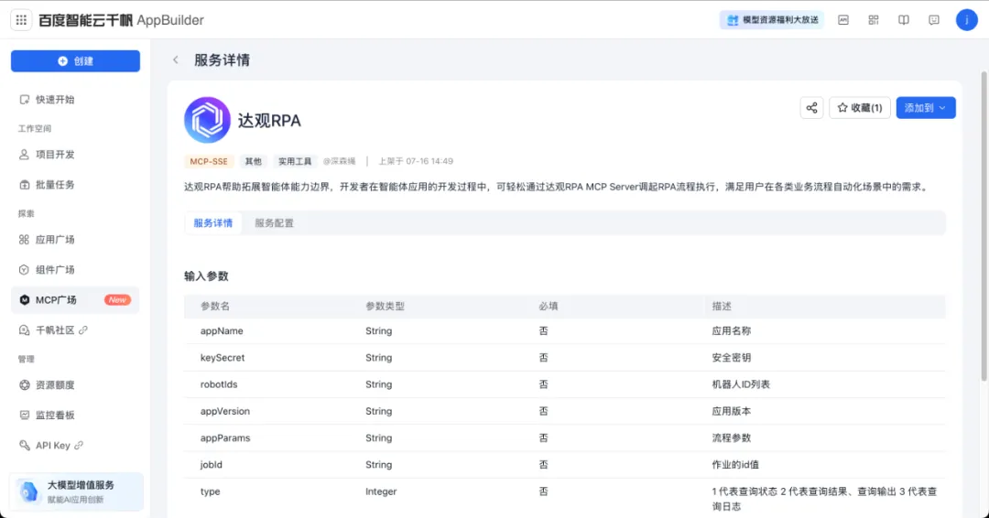Open the user avatar profile
The image size is (989, 518).
[966, 20]
